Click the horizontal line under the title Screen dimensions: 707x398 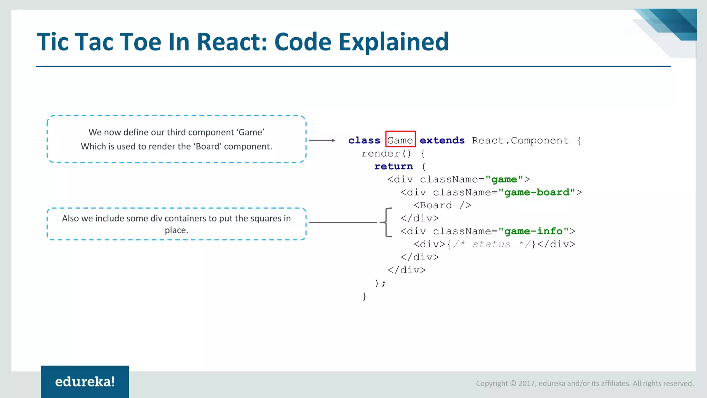click(x=353, y=66)
